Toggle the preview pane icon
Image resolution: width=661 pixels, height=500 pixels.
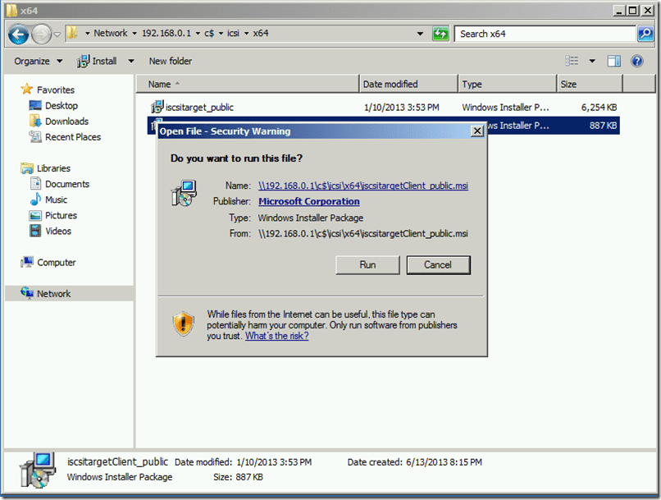point(614,61)
